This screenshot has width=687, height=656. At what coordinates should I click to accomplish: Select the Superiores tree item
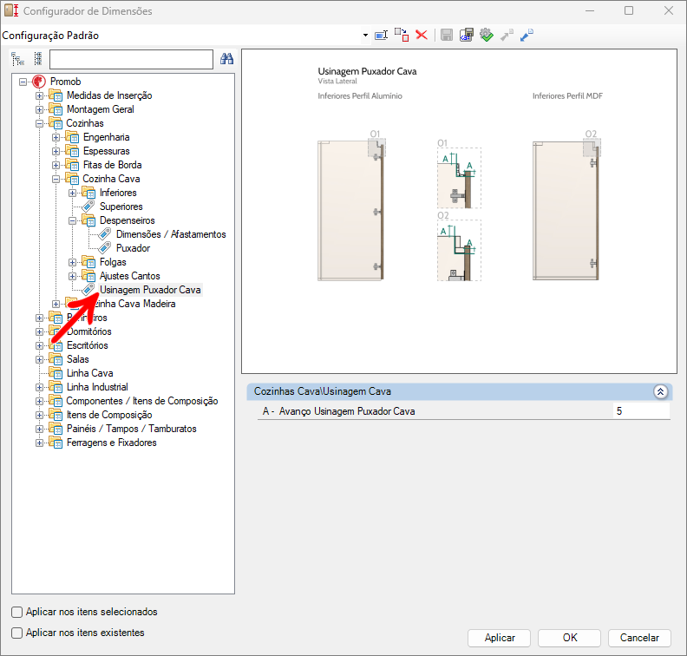pos(121,207)
